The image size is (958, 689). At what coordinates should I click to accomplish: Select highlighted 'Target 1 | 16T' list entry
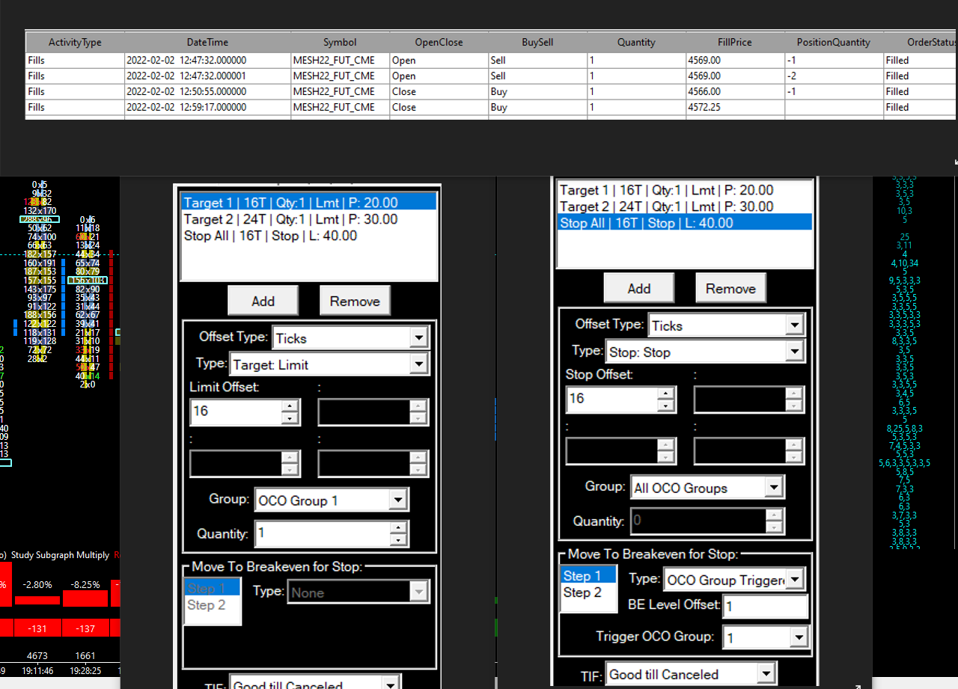coord(309,203)
